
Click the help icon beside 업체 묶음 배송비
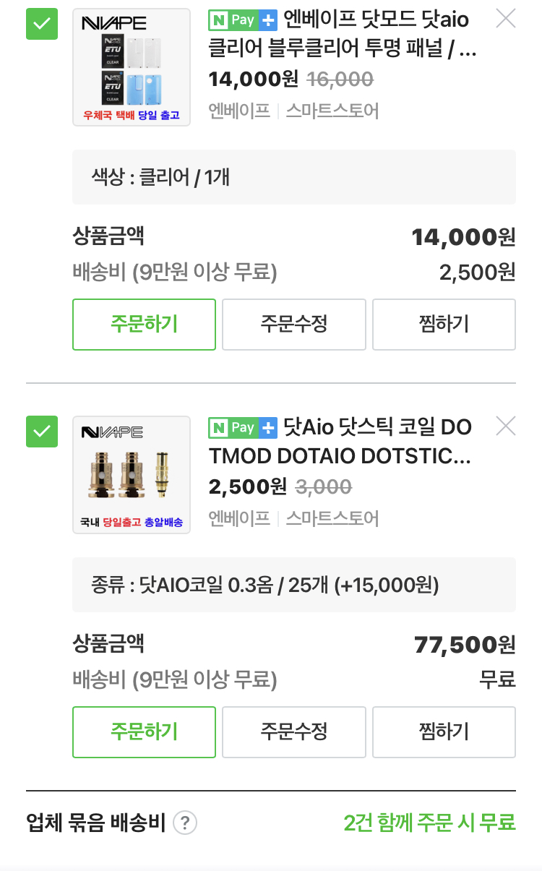click(186, 823)
